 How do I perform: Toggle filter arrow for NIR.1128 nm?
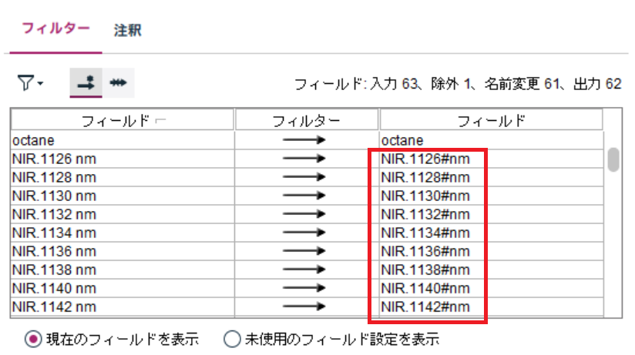[304, 177]
